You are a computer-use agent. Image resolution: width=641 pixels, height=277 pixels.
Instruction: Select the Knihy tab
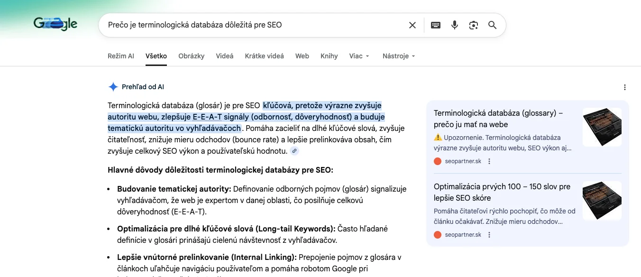click(x=329, y=56)
